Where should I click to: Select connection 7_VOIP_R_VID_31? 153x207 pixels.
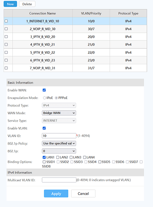click(43, 68)
